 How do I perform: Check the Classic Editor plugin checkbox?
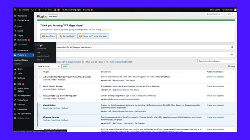40,105
